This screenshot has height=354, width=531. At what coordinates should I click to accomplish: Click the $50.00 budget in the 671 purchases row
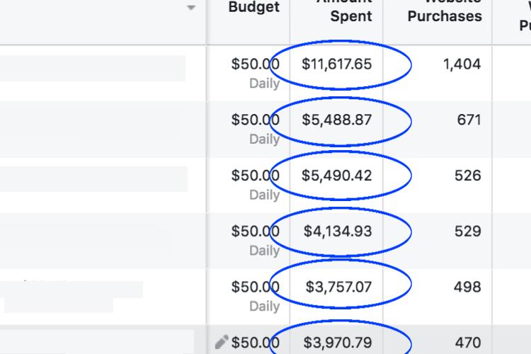coord(255,120)
